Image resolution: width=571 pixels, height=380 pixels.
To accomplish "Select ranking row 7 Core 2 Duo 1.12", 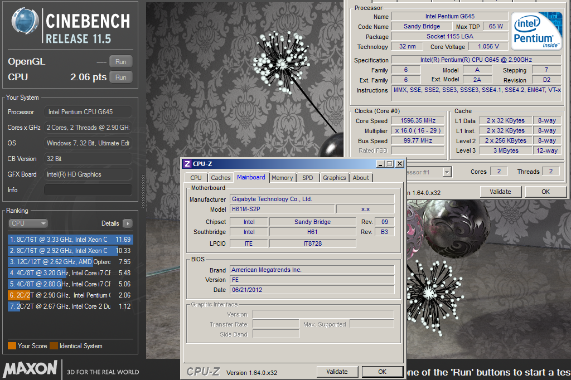I will pyautogui.click(x=70, y=306).
